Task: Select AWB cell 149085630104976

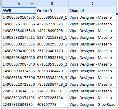Action: 19,17
